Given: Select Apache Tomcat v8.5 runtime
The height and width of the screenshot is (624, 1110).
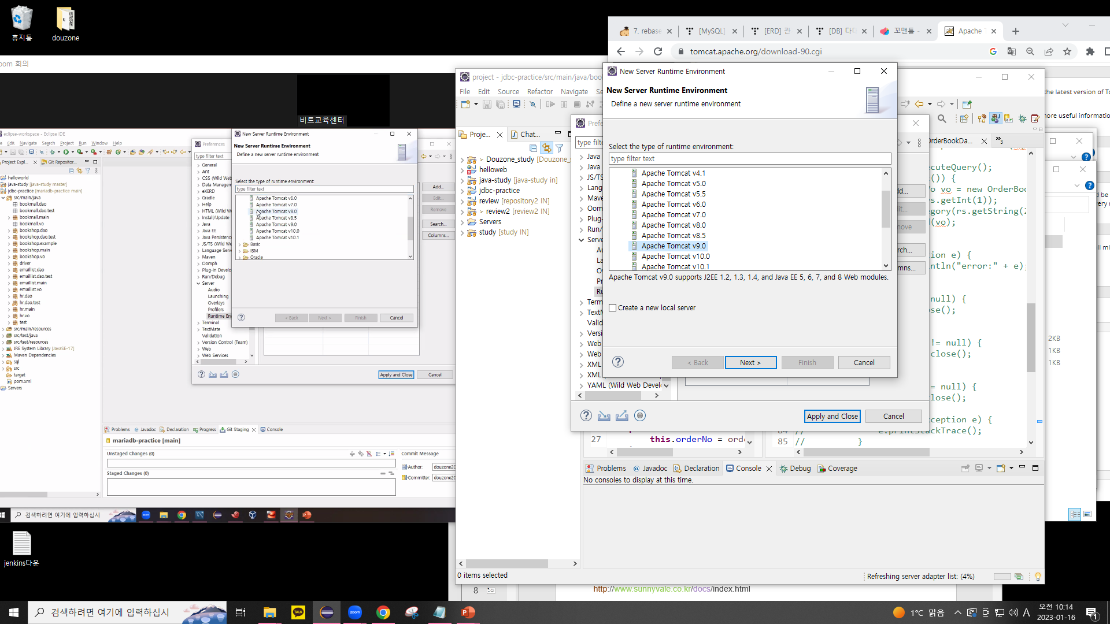Looking at the screenshot, I should tap(673, 236).
